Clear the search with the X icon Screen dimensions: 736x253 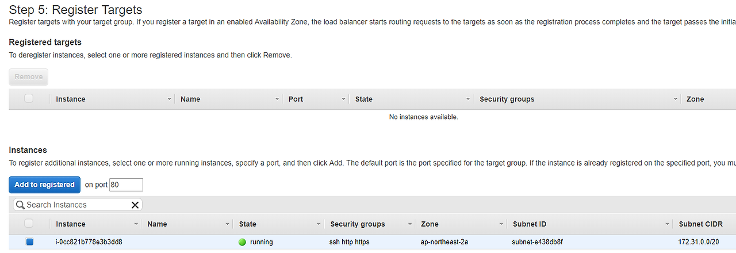135,205
